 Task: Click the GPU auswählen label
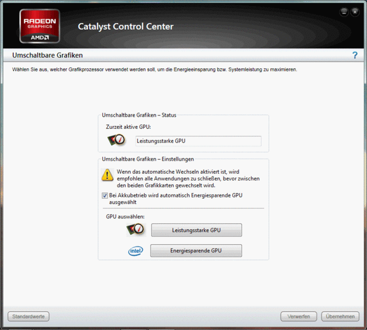pos(125,217)
